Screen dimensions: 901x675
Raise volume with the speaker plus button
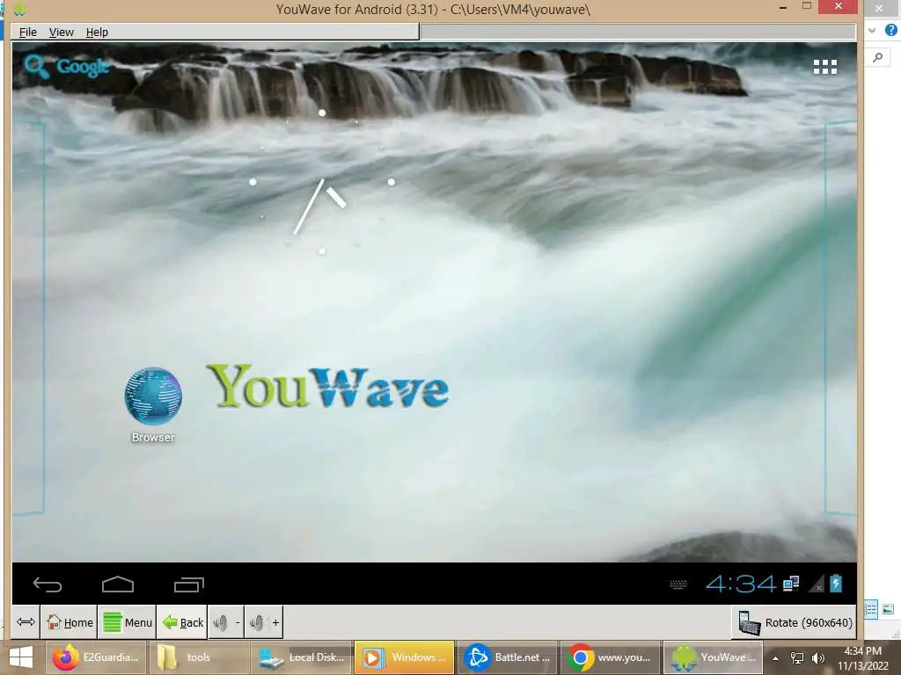point(264,622)
